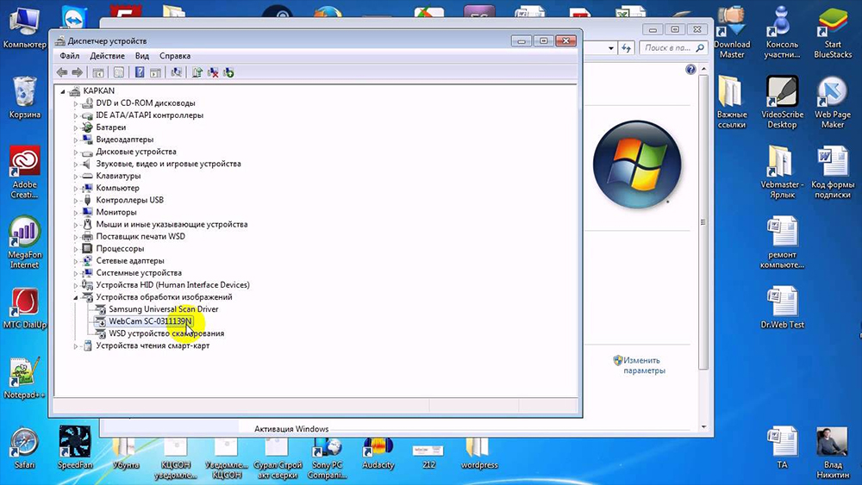Expand the DVD и CD-ROM дисководы node
862x485 pixels.
[76, 103]
